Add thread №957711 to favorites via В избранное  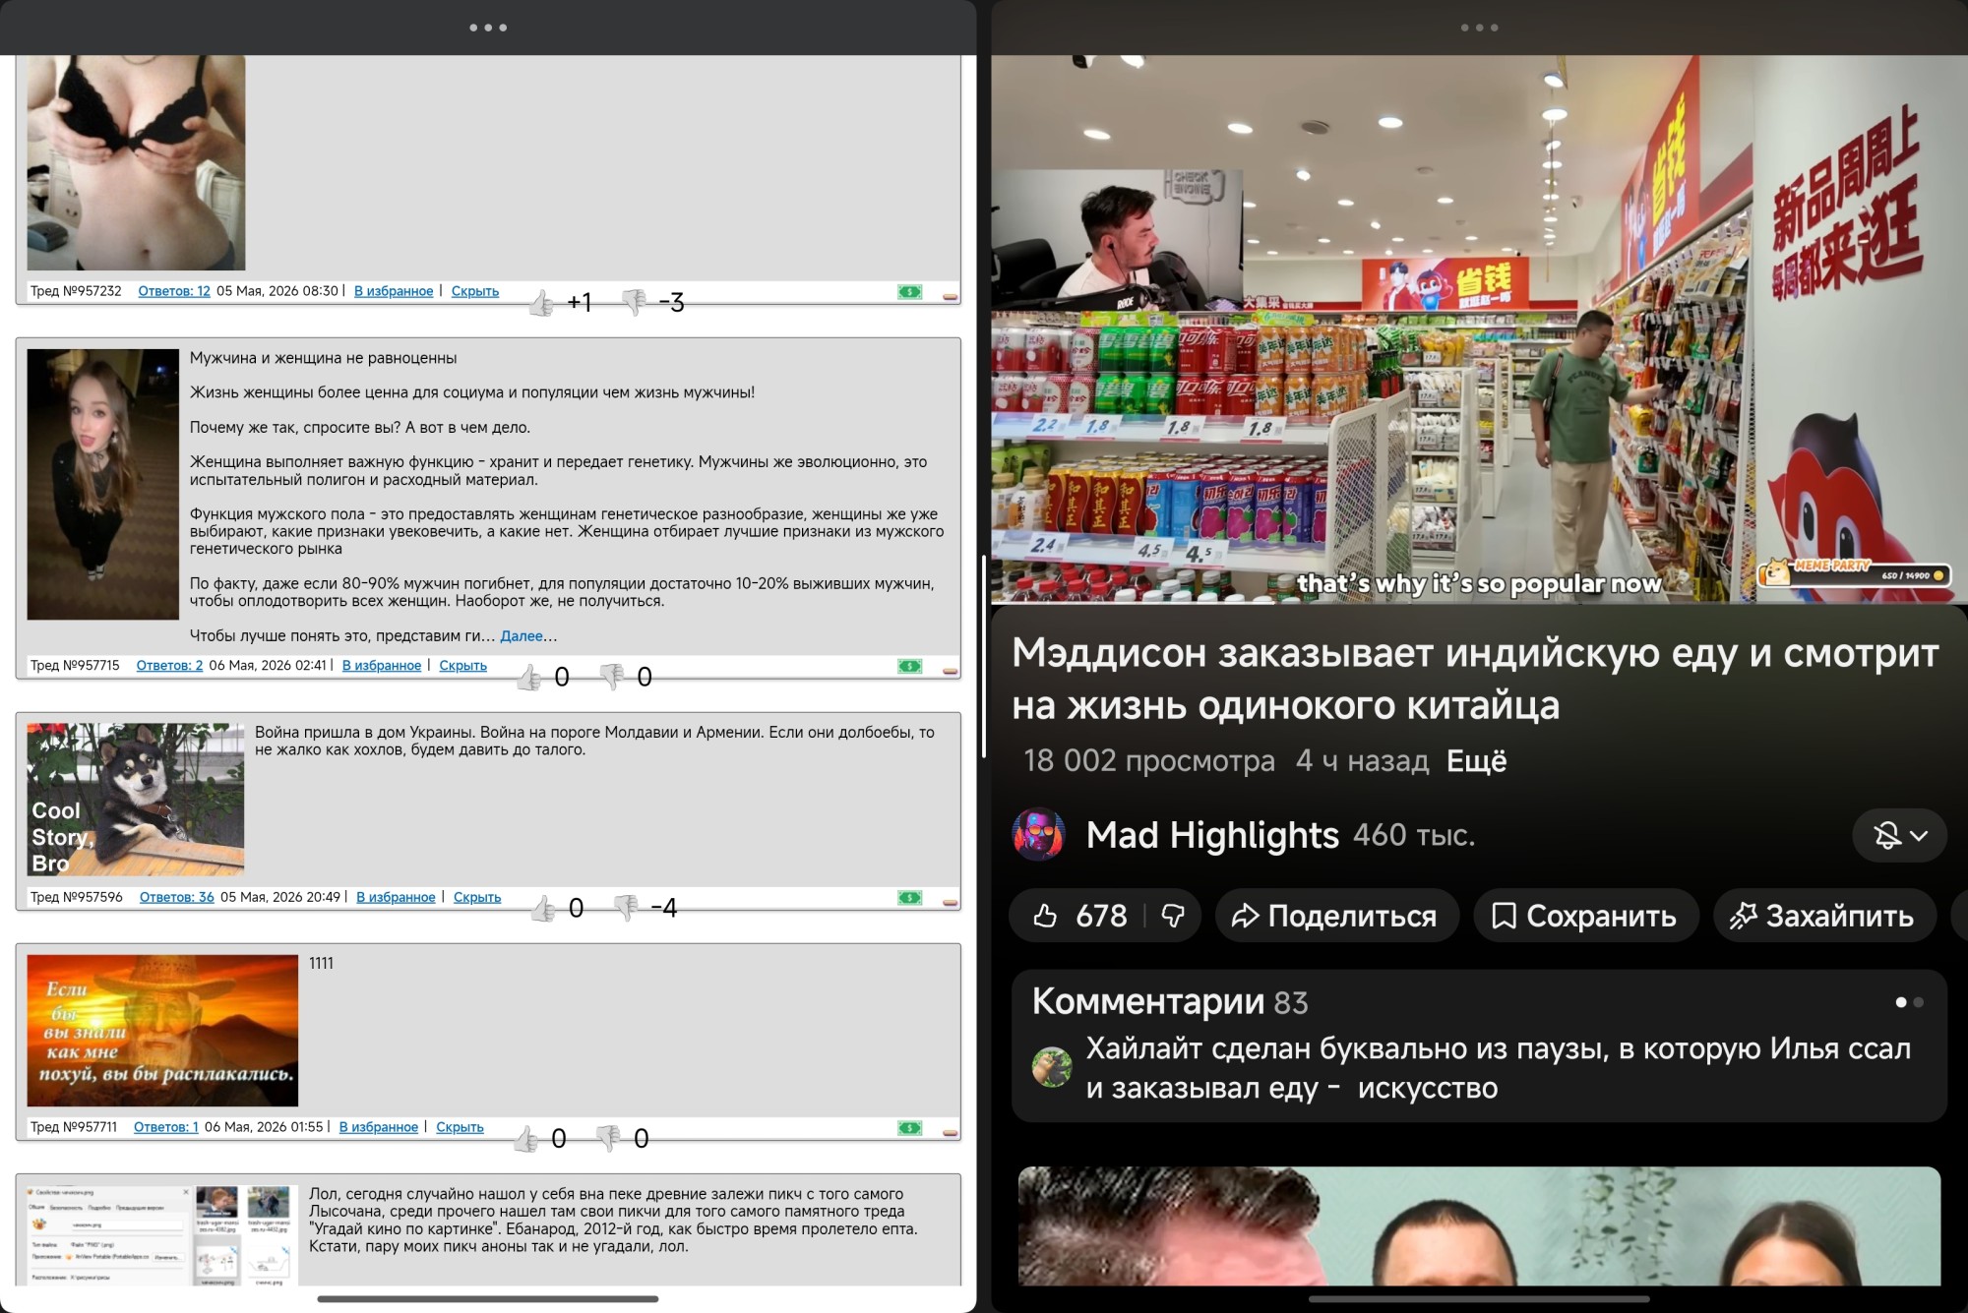[x=379, y=1127]
